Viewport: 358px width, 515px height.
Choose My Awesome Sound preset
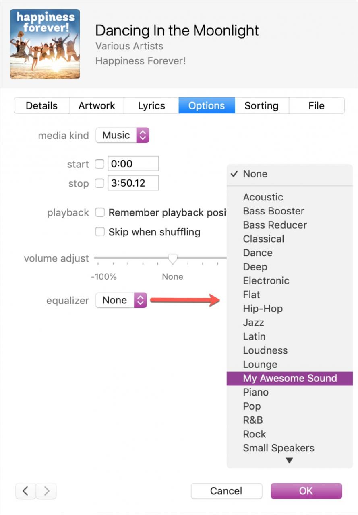tap(290, 378)
